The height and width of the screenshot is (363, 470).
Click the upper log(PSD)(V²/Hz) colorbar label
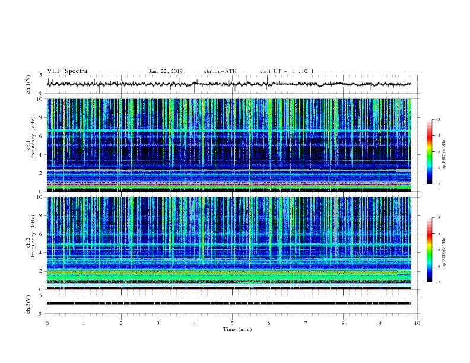[444, 154]
